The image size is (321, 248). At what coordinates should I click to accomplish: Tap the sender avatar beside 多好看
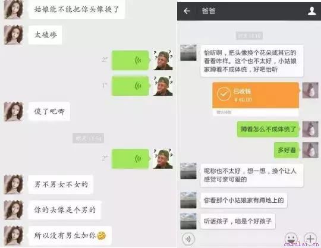coord(310,150)
